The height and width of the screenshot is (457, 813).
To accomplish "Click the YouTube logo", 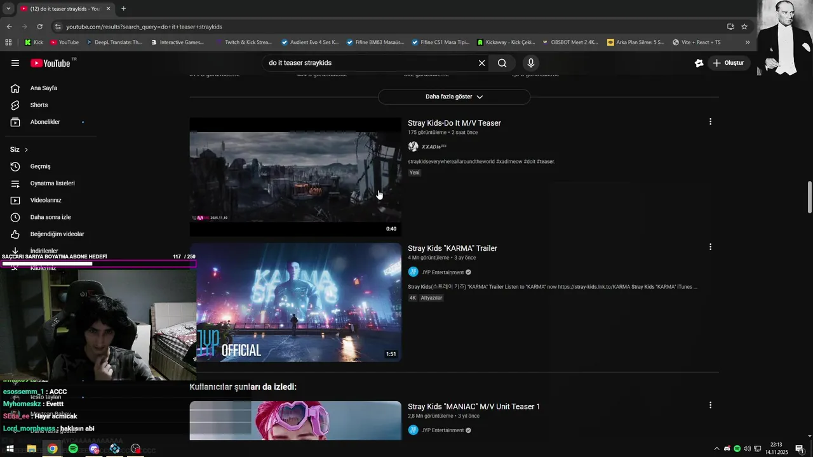I will (51, 63).
